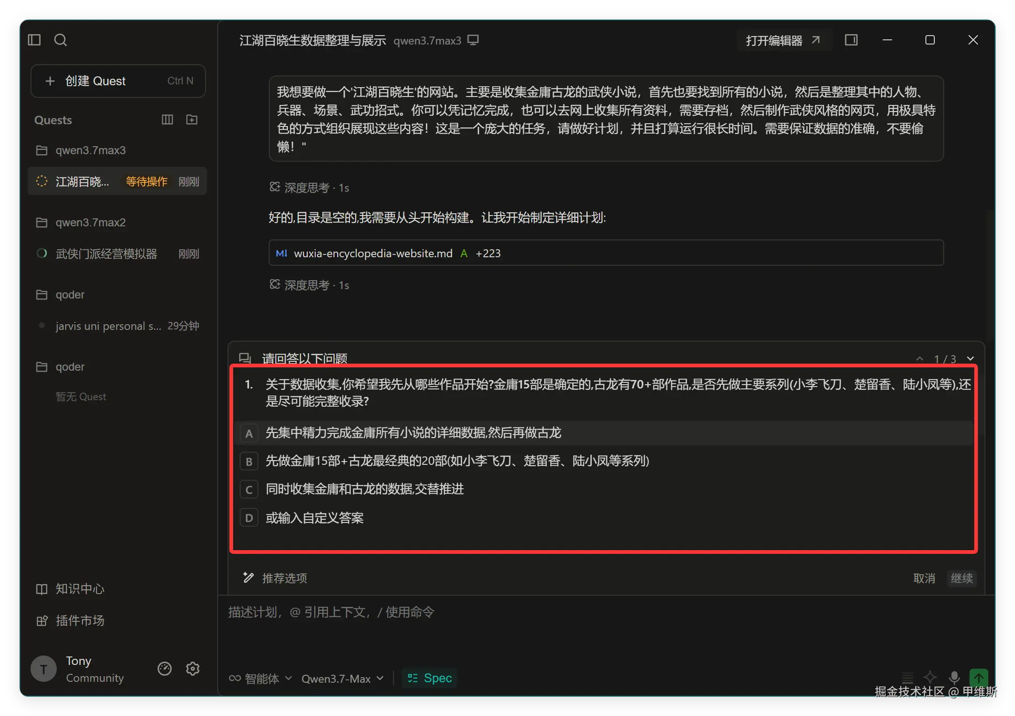This screenshot has height=716, width=1015.
Task: Select option B 先做金庸15部+古龙最经典的20部
Action: coord(605,461)
